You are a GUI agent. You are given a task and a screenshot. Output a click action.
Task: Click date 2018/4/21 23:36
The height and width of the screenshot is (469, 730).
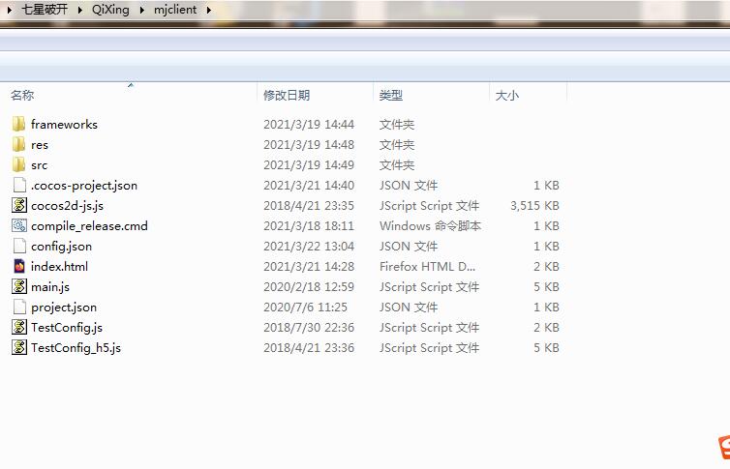pos(309,348)
